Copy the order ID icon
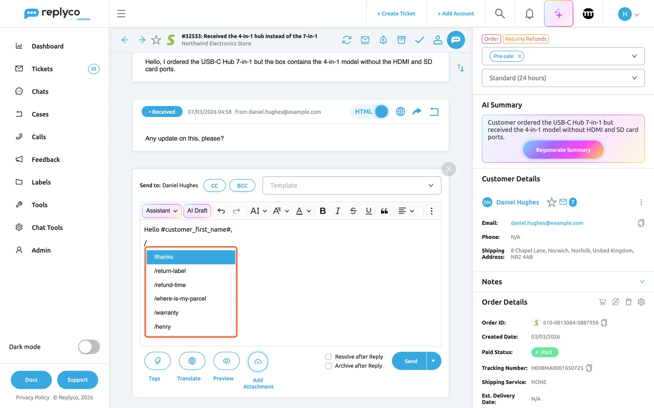The image size is (654, 408). 604,323
